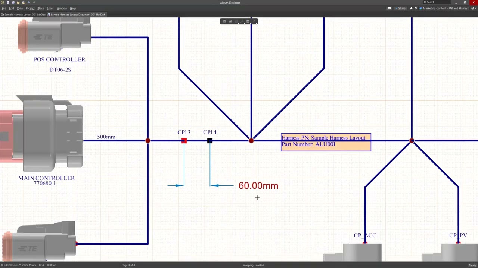Image resolution: width=478 pixels, height=268 pixels.
Task: Open the Home page icon
Action: (411, 8)
